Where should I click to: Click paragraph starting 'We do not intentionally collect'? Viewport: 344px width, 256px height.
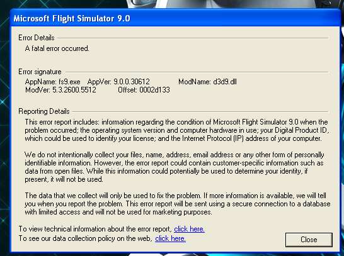click(174, 167)
